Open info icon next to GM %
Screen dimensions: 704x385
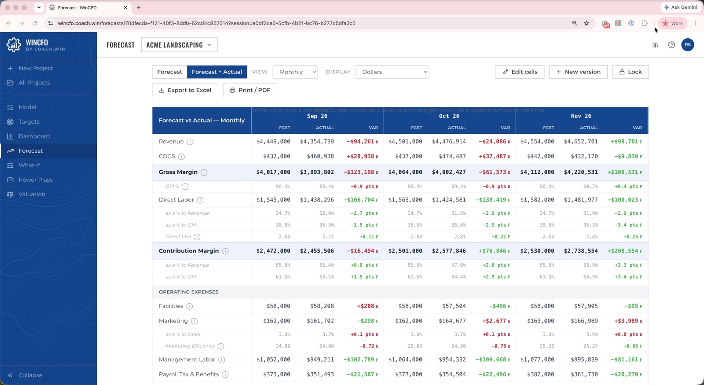pos(185,187)
